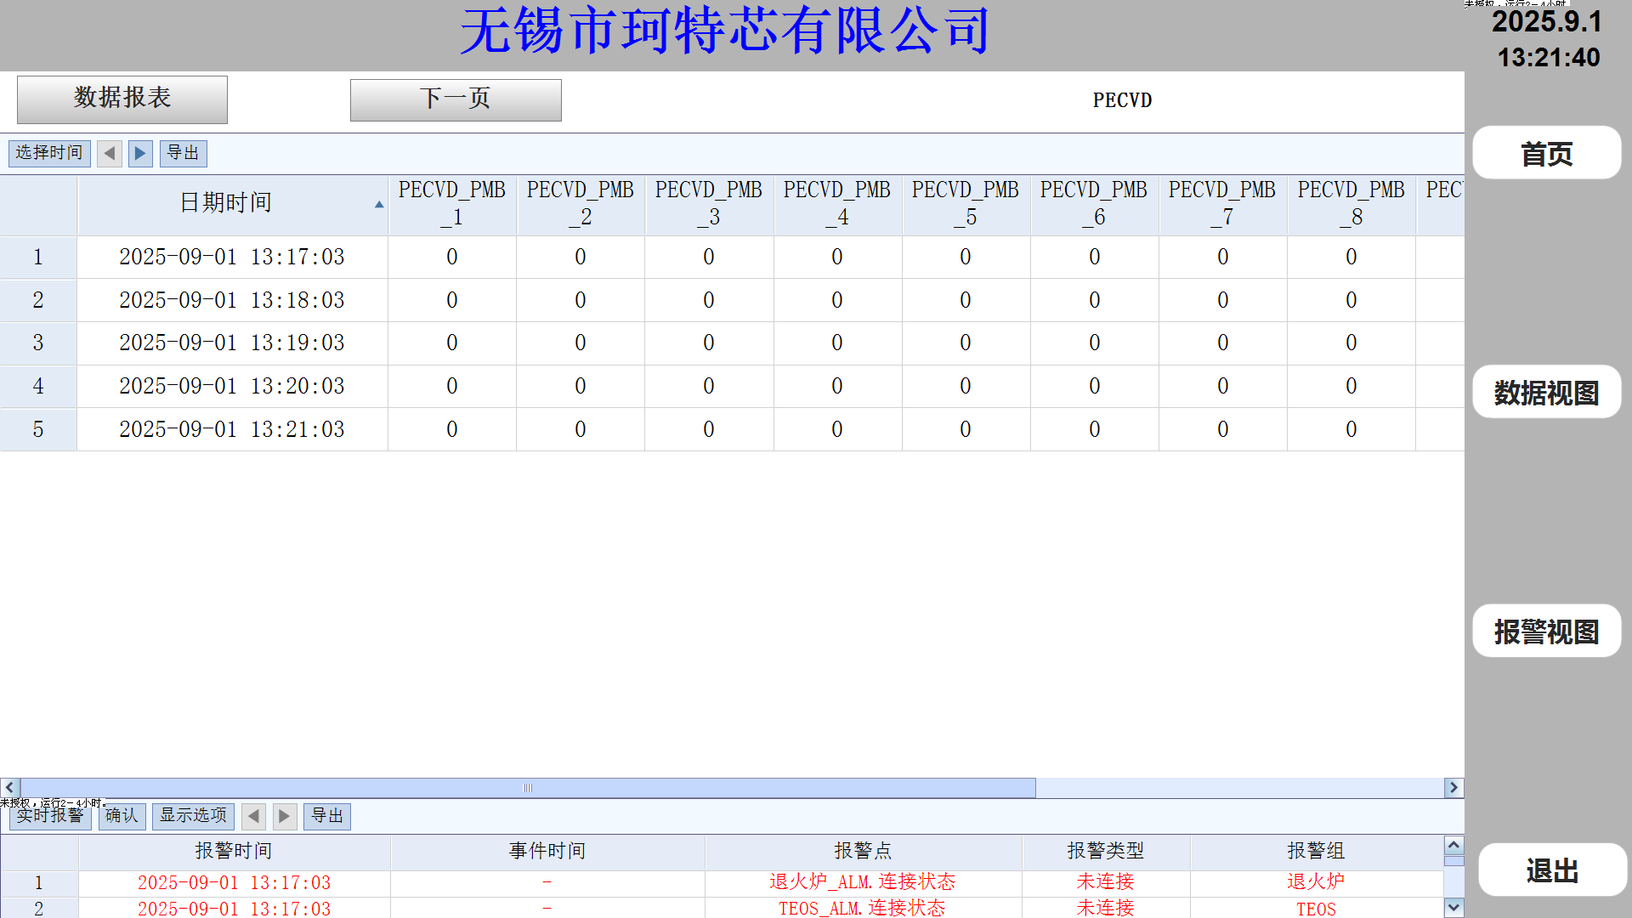Click the horizontal scrollbar thumb of data table
Viewport: 1632px width, 918px height.
click(x=527, y=788)
